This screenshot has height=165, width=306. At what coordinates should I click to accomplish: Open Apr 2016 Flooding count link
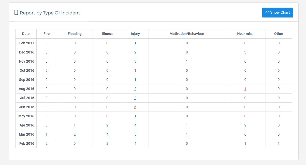tap(75, 125)
